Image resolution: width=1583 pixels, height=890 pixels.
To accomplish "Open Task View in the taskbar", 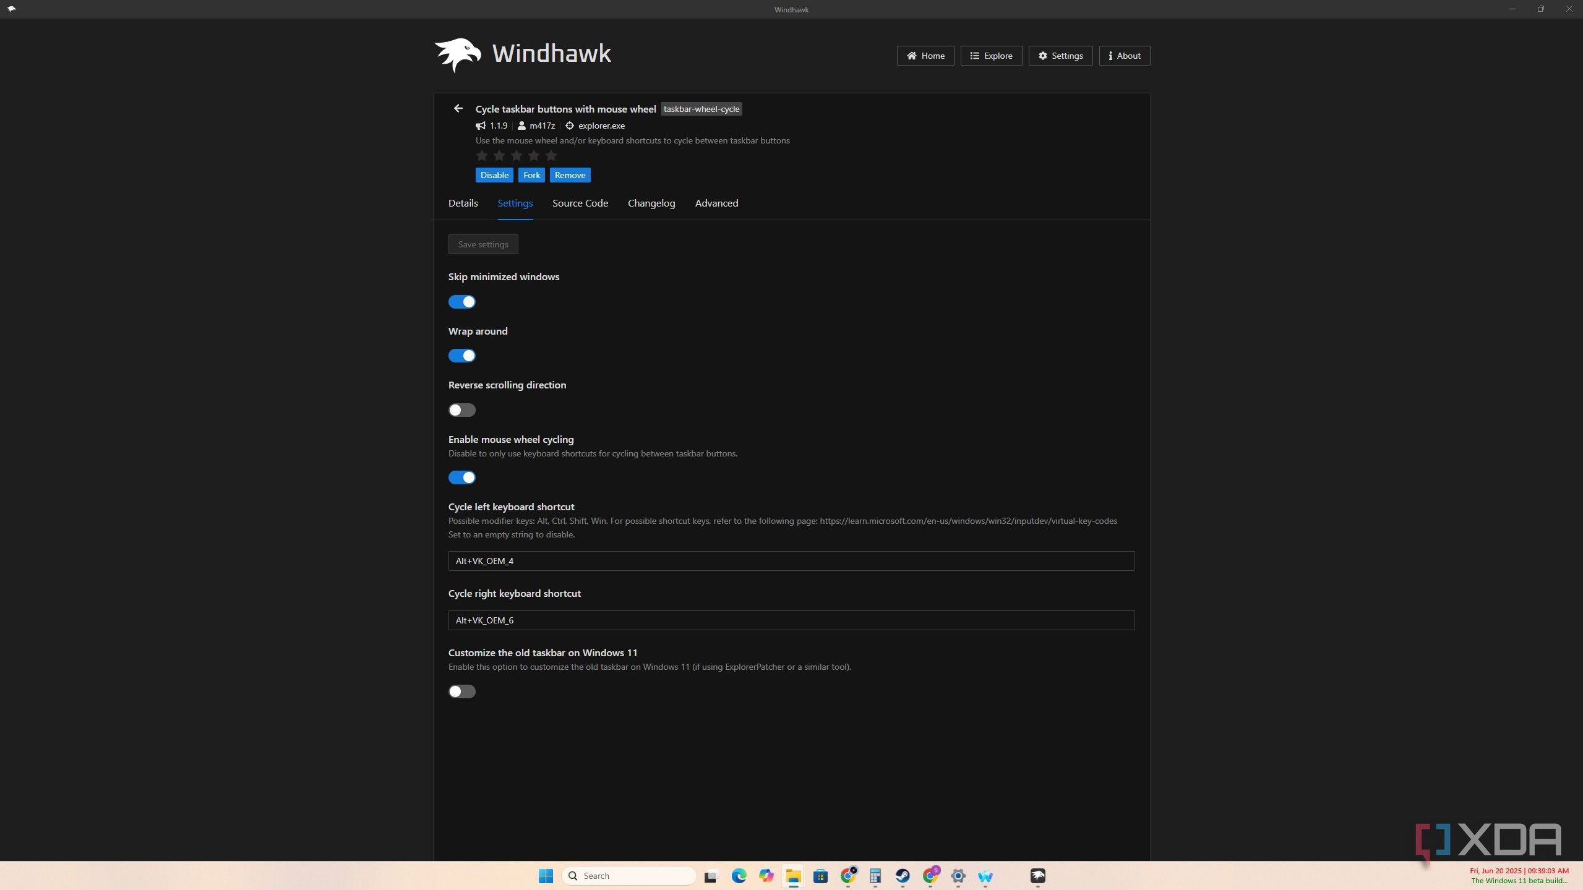I will 711,876.
